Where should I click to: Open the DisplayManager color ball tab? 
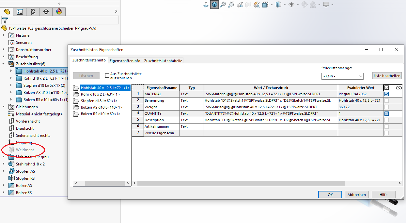tap(59, 12)
